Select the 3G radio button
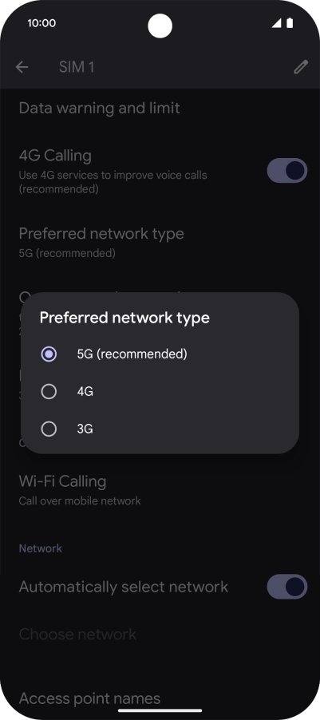The height and width of the screenshot is (720, 320). (49, 429)
